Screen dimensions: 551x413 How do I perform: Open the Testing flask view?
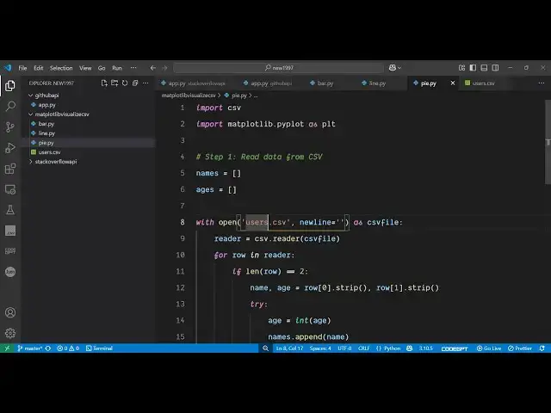point(10,210)
